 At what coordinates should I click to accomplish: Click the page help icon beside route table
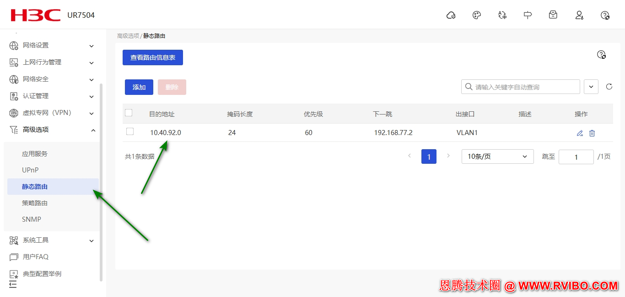point(602,55)
